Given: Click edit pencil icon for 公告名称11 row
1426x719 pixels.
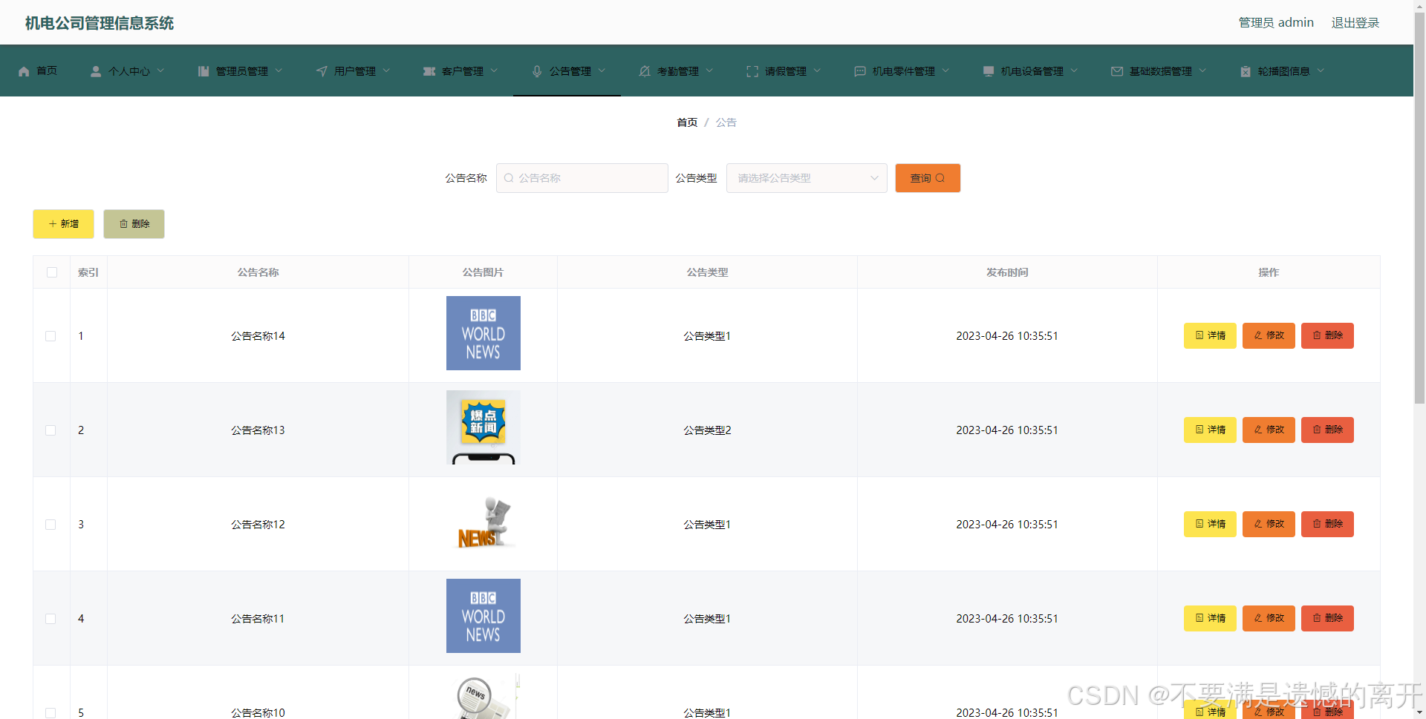Looking at the screenshot, I should (1258, 618).
